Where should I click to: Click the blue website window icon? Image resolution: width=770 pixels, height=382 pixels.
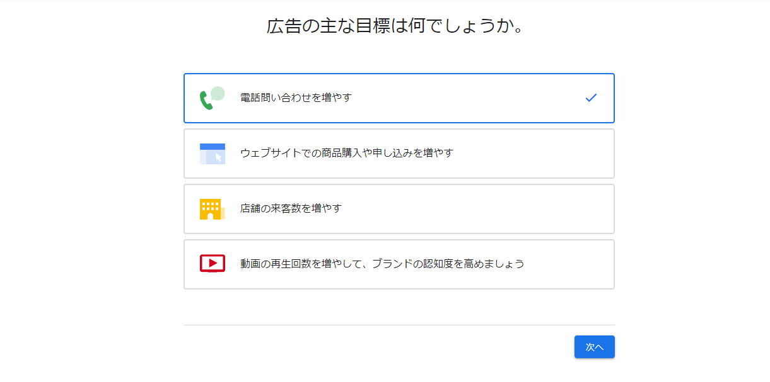[213, 154]
